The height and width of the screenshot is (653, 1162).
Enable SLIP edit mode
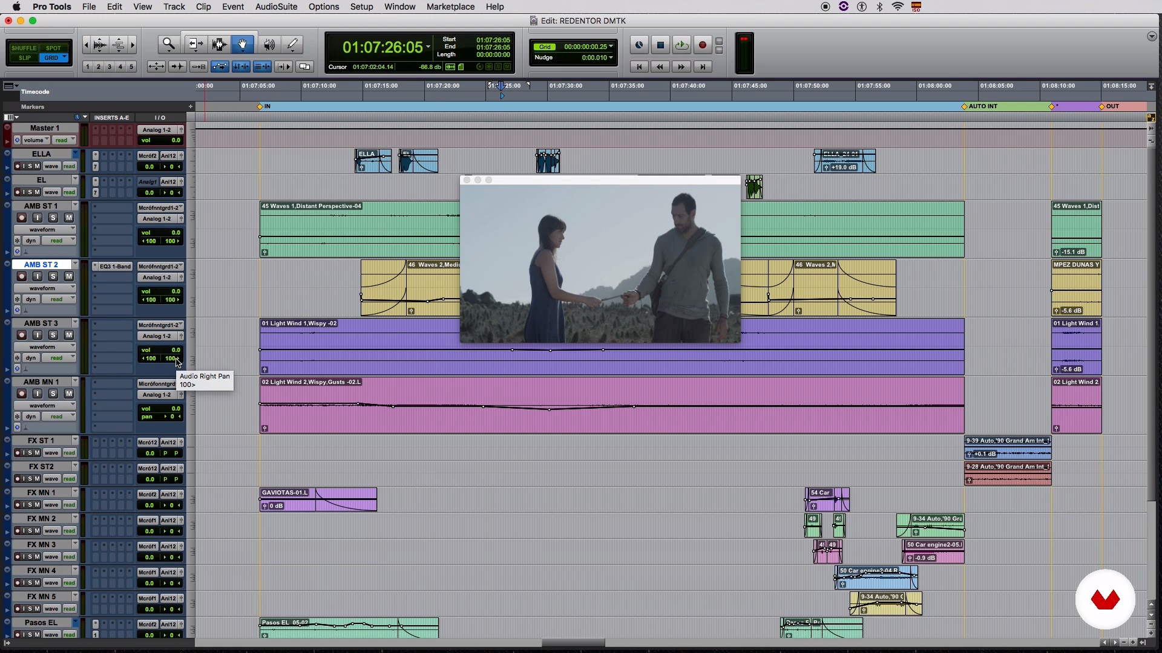pyautogui.click(x=24, y=58)
